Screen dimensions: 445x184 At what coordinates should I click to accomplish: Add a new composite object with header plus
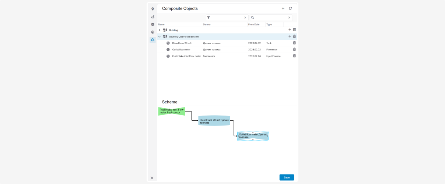(283, 8)
